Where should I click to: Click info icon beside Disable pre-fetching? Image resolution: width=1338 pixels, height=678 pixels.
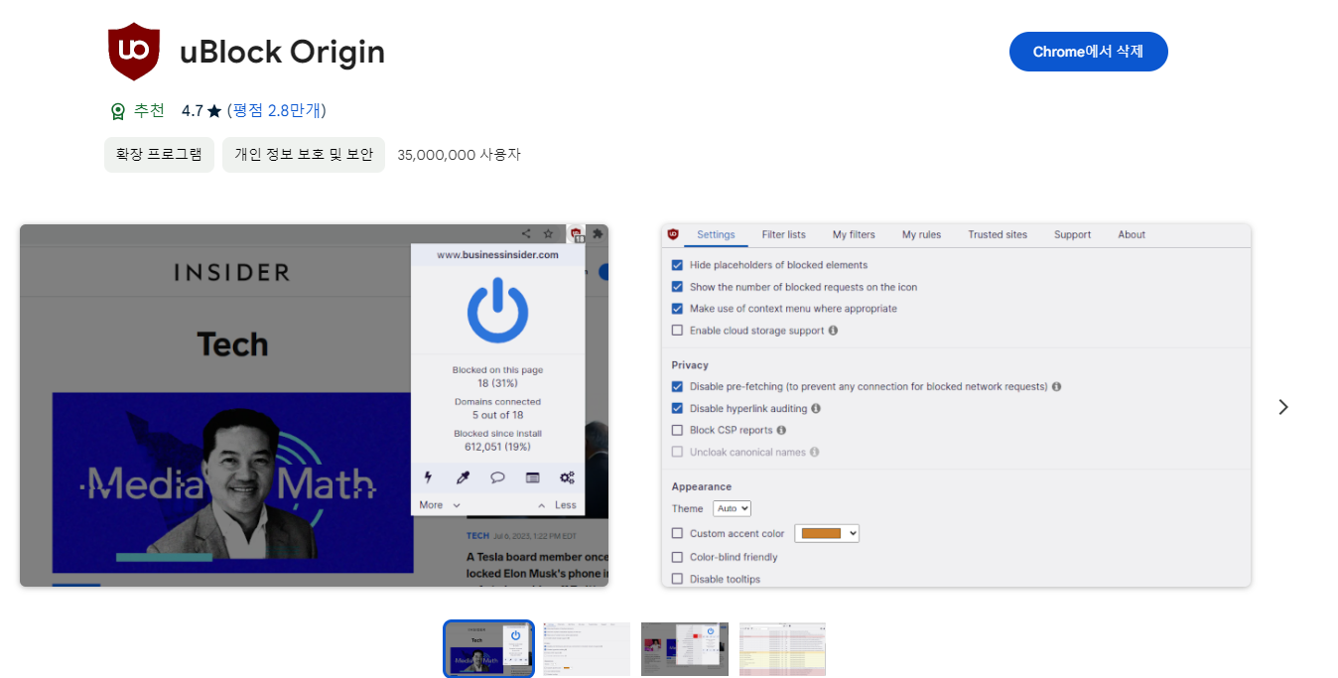click(1056, 386)
